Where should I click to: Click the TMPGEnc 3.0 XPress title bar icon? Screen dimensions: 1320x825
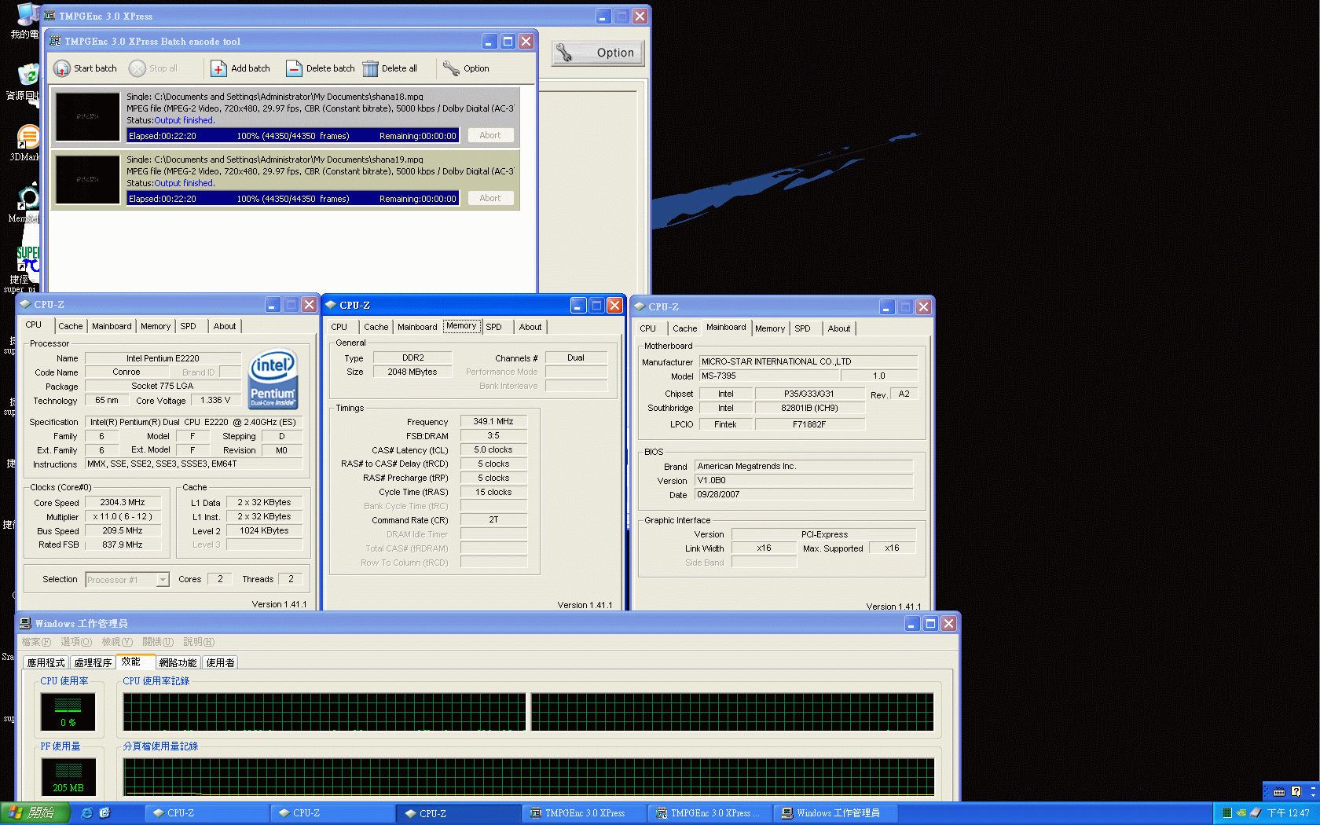50,16
